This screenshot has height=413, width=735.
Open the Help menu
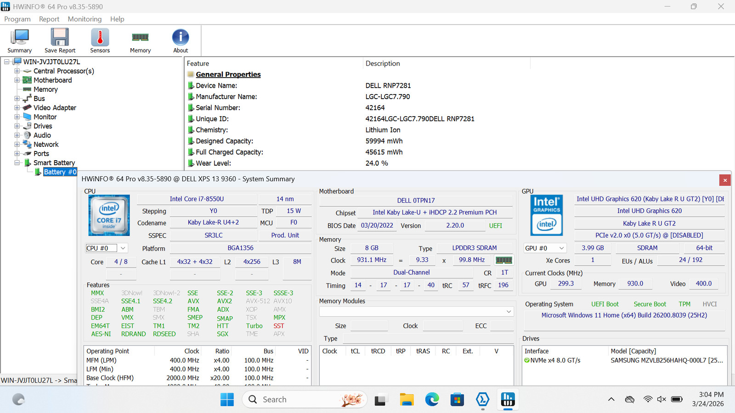point(117,19)
